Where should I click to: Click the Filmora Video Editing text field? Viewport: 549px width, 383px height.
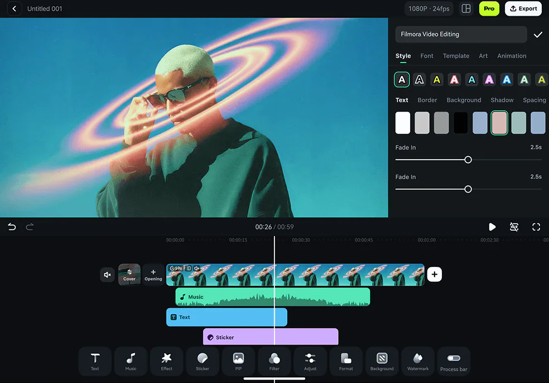tap(460, 35)
